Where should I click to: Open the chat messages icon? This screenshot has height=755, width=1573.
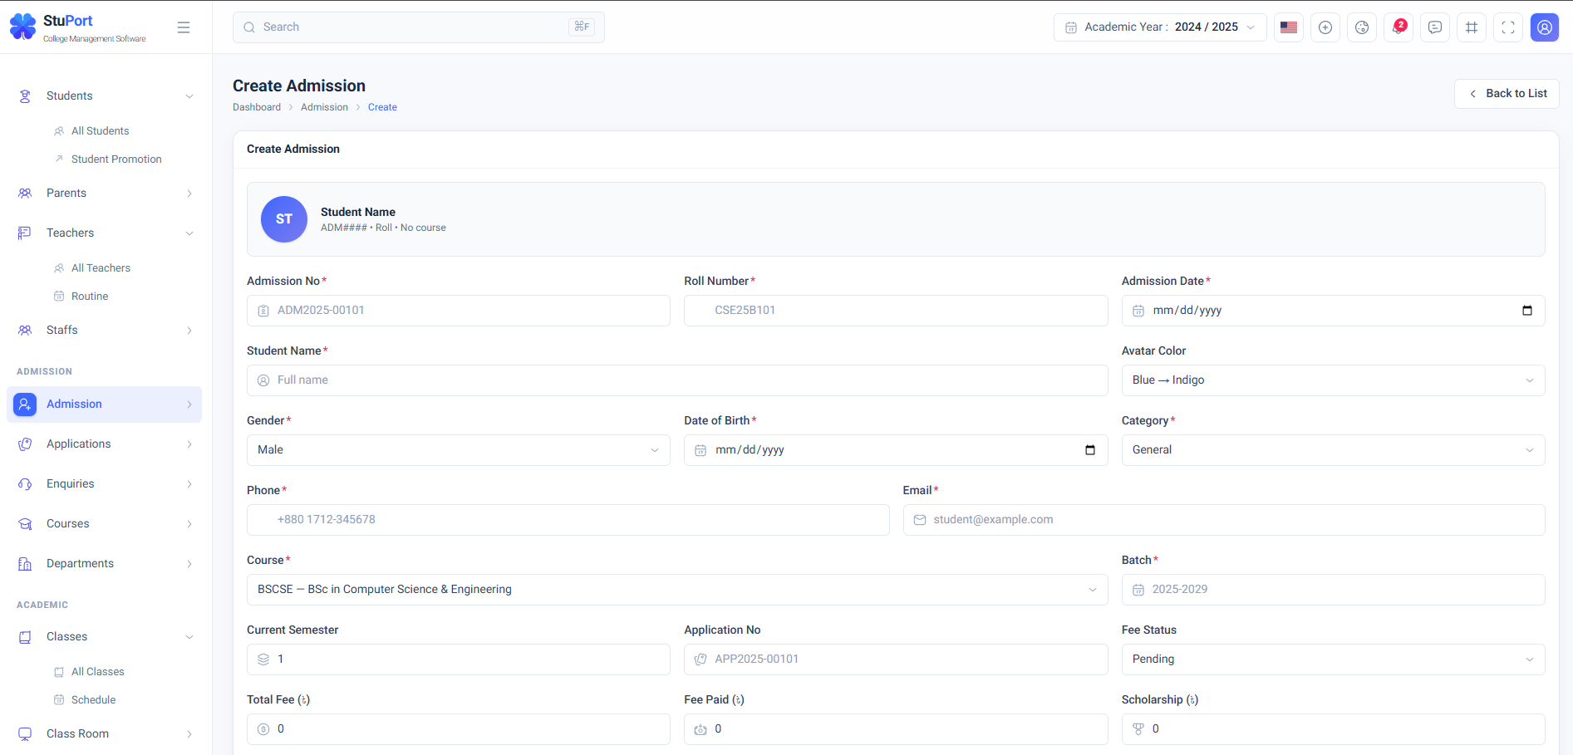pyautogui.click(x=1435, y=27)
